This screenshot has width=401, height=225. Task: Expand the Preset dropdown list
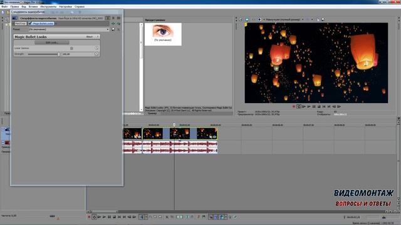click(x=108, y=29)
